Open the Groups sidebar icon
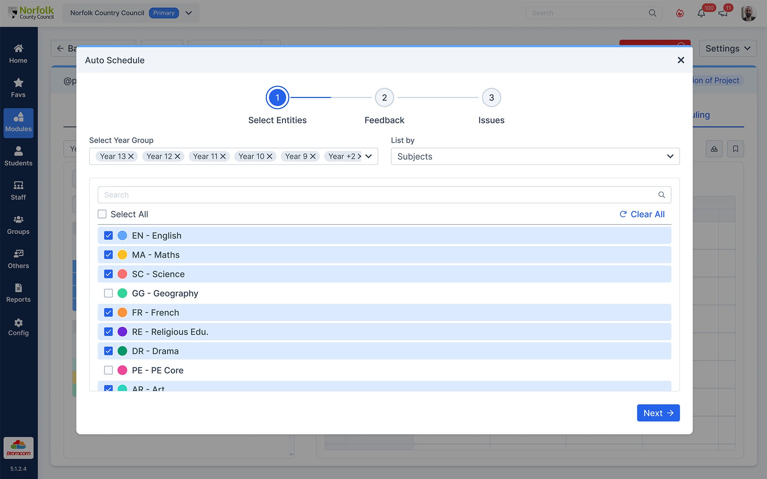This screenshot has height=479, width=767. (18, 220)
